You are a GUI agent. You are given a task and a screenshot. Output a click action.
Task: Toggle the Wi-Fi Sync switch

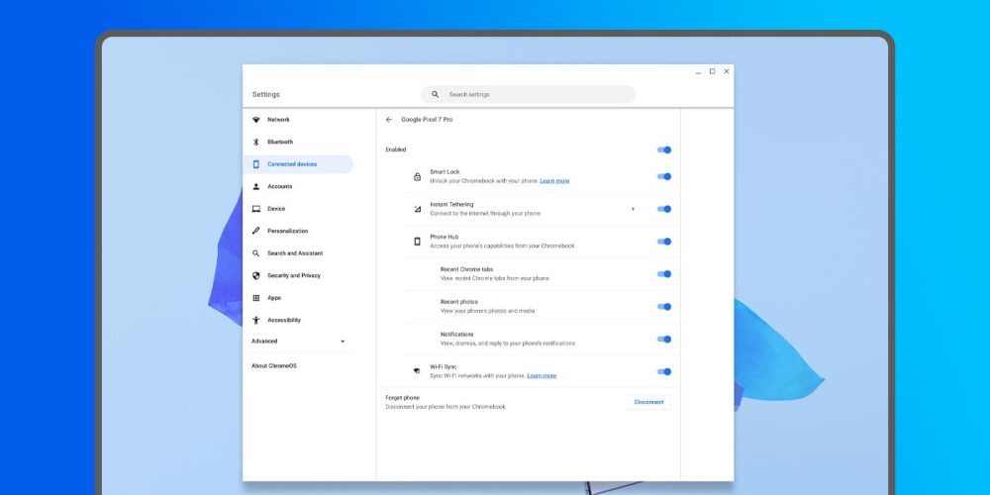tap(664, 372)
